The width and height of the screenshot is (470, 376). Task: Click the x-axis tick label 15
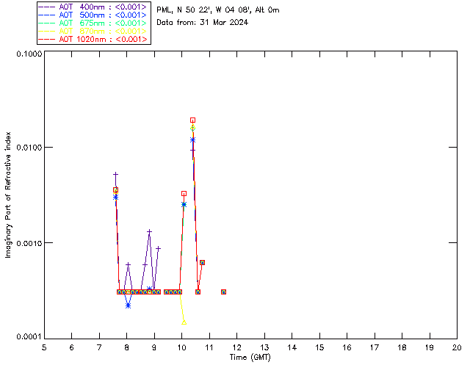coord(319,347)
